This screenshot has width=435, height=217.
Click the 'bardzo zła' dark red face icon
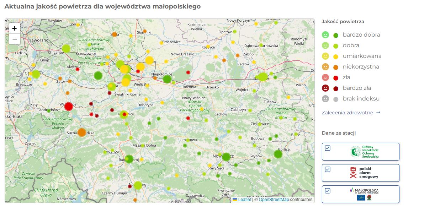click(325, 88)
